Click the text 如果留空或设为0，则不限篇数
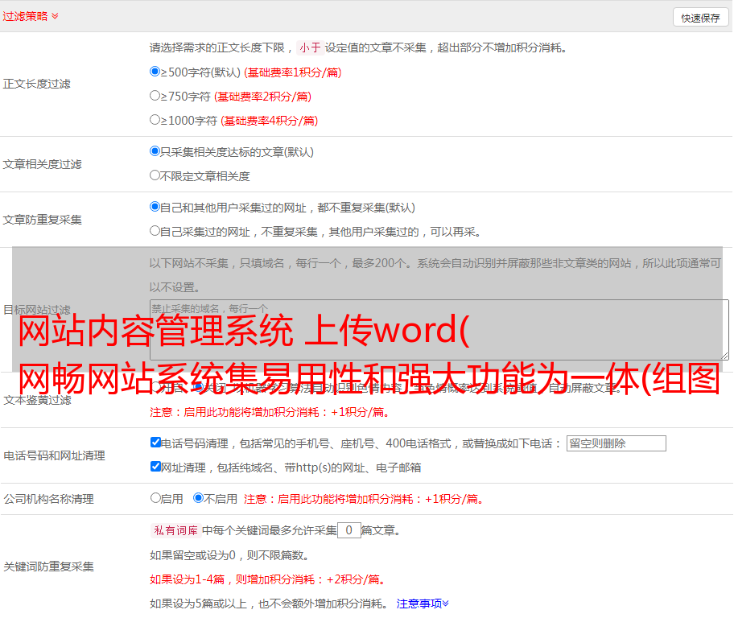Viewport: 734px width, 618px height. [229, 555]
